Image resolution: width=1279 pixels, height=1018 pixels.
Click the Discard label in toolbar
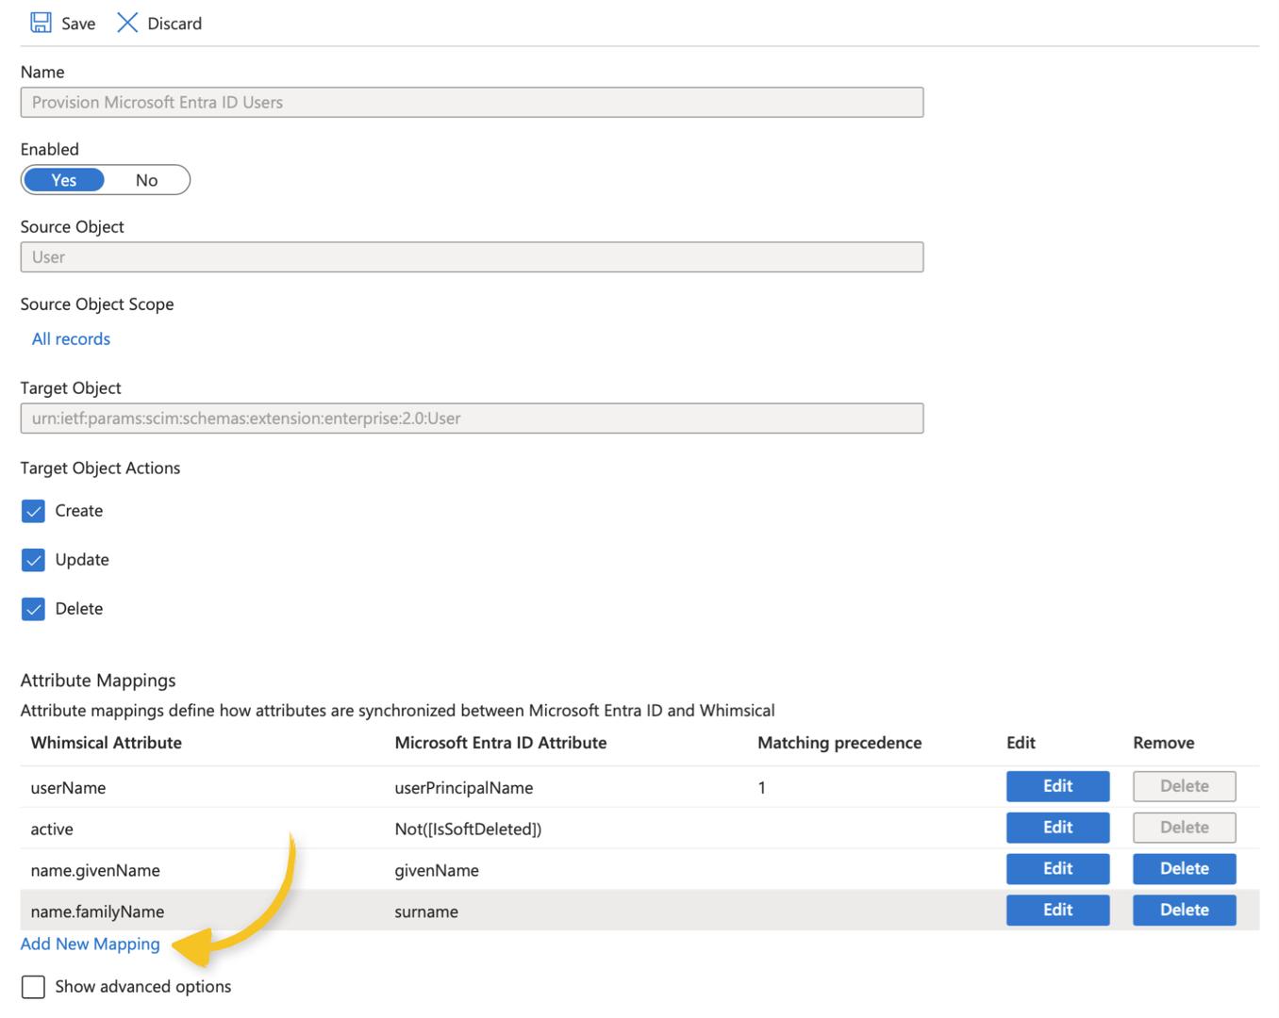pos(174,24)
